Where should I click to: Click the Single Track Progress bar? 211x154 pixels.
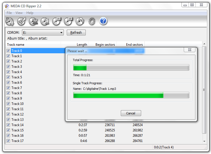coord(131,95)
